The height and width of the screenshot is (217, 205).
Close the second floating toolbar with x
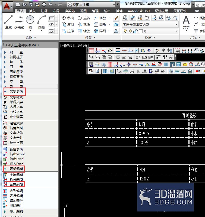pyautogui.click(x=175, y=56)
